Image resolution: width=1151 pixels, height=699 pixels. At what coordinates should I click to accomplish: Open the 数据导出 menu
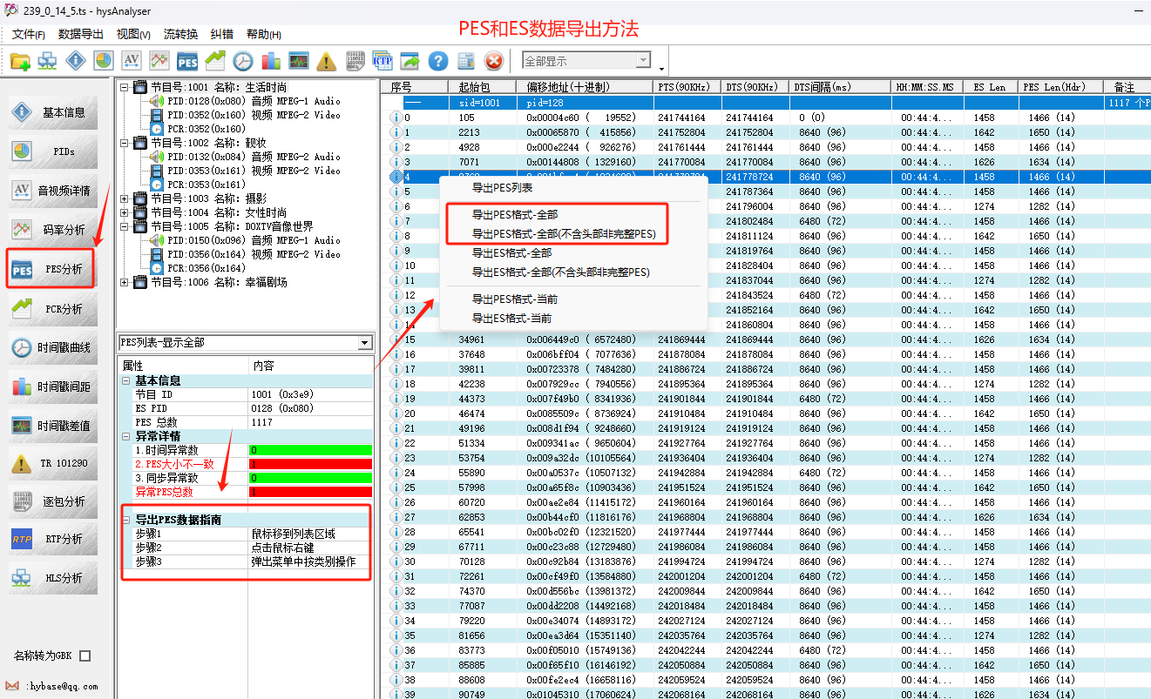[80, 34]
